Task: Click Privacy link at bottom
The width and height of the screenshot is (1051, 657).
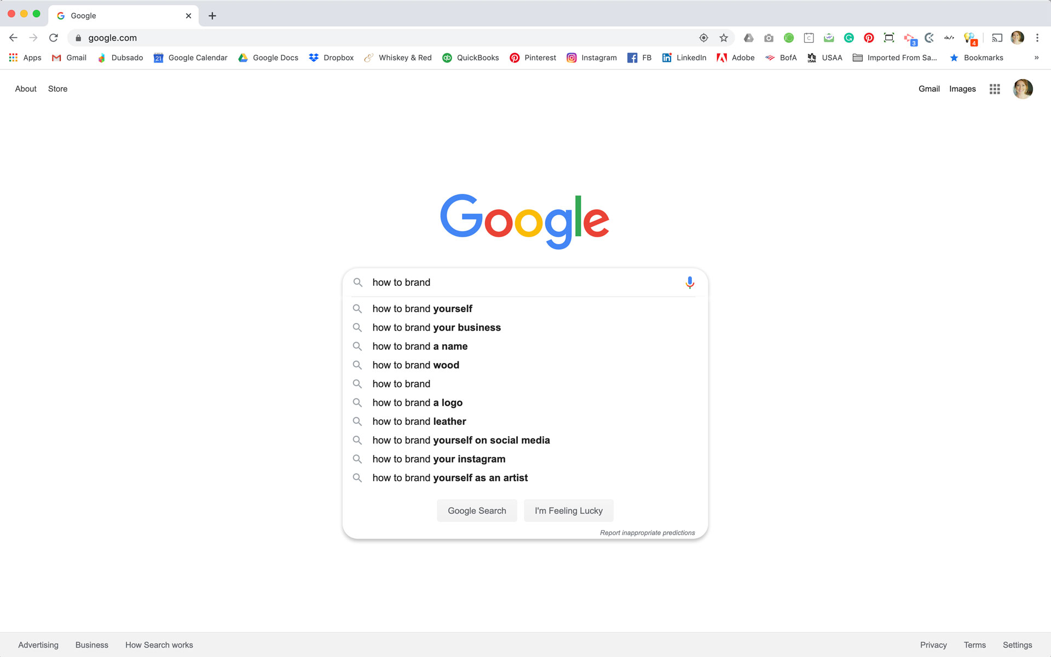Action: [x=933, y=645]
